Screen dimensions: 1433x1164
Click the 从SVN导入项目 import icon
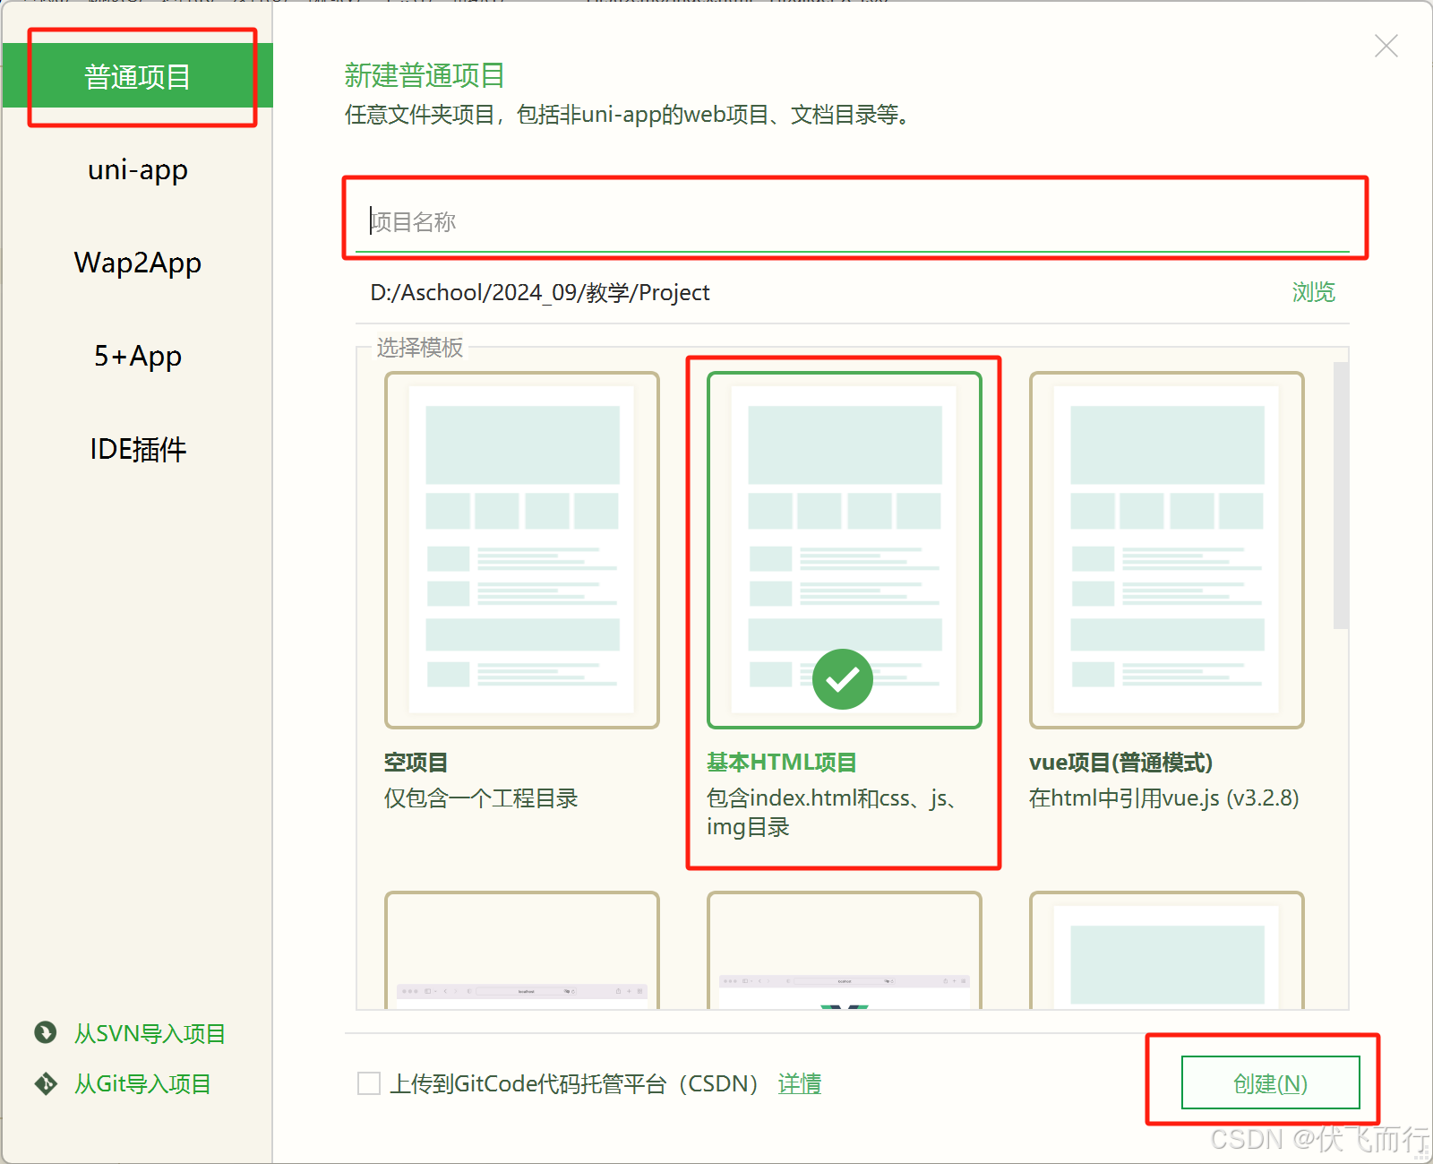click(x=44, y=1033)
